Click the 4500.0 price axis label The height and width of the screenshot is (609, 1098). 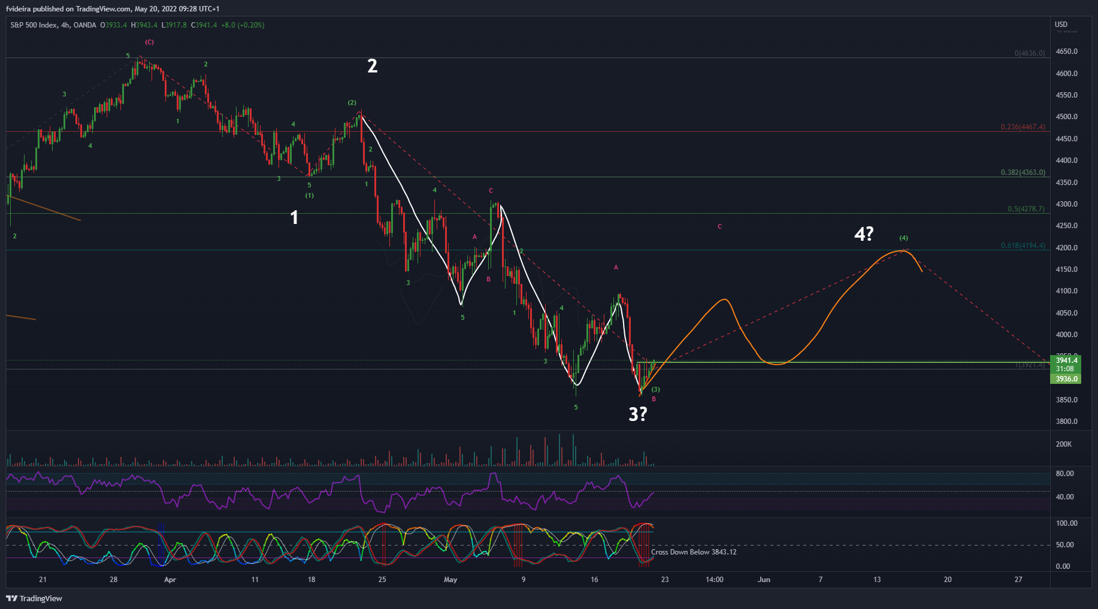(1066, 117)
